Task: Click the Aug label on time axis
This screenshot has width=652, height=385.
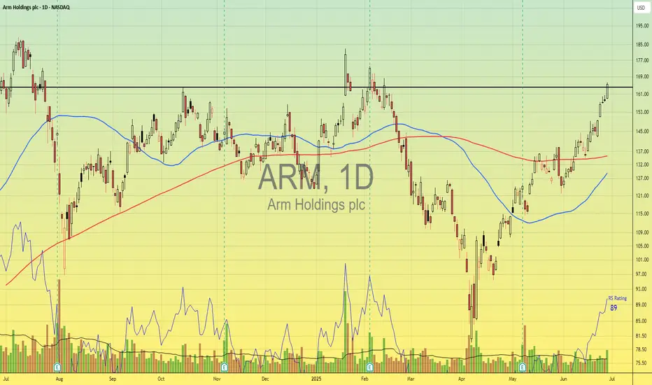Action: click(x=59, y=379)
